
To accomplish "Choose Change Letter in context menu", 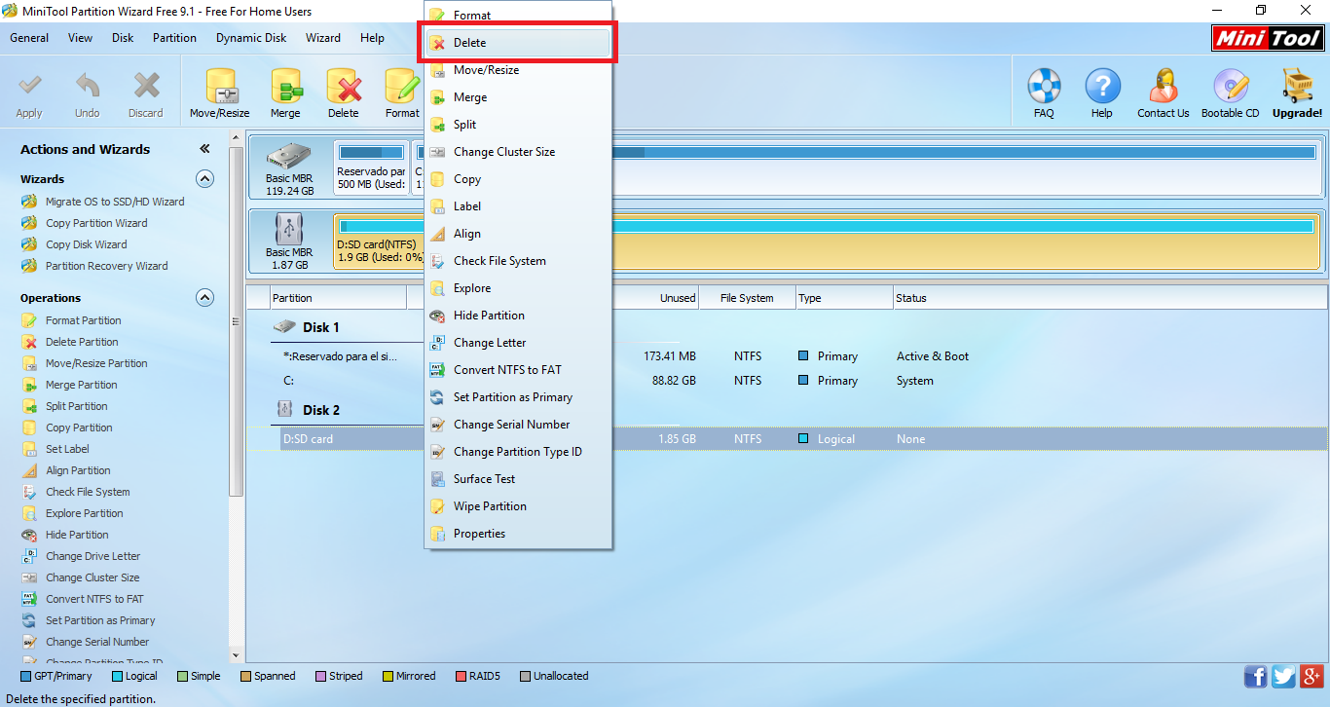I will click(x=518, y=343).
